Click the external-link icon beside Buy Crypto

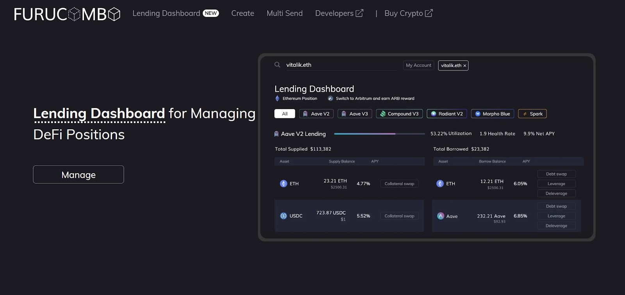[429, 13]
